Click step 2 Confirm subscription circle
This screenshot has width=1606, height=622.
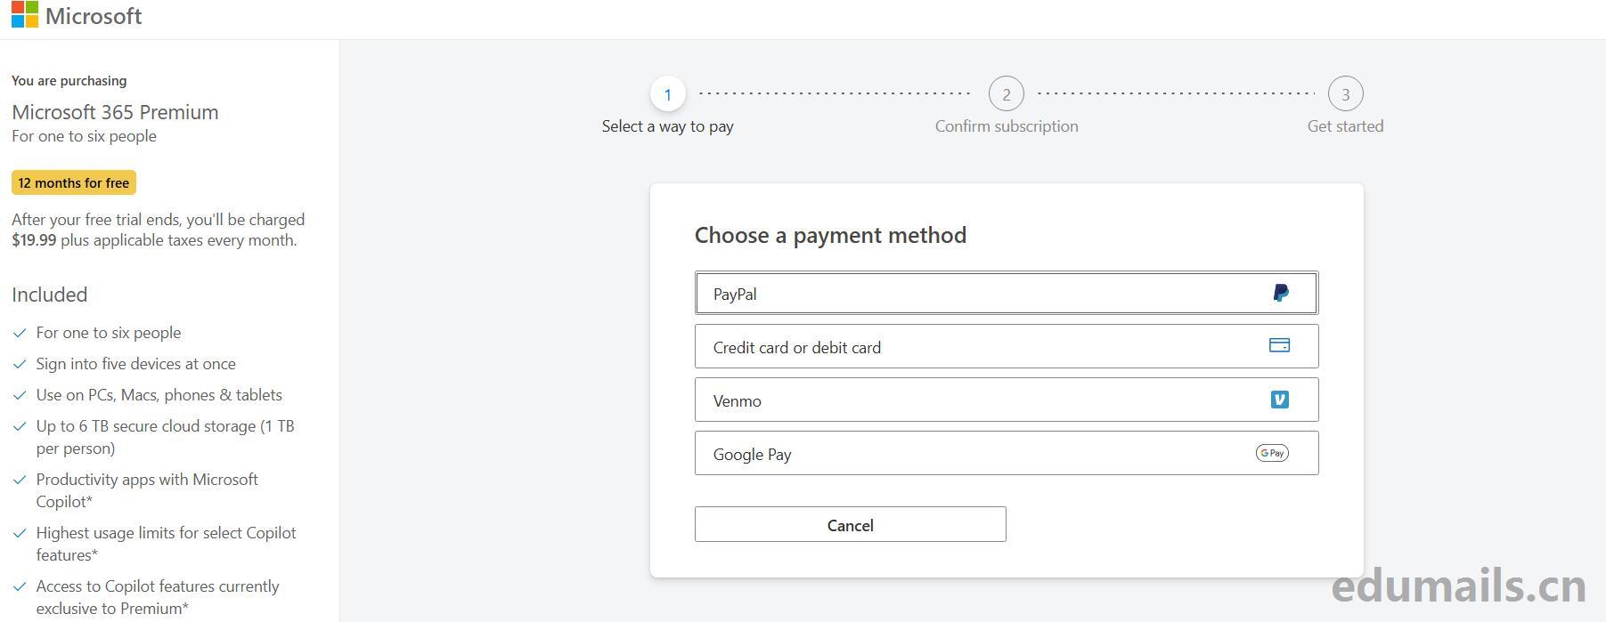1006,94
